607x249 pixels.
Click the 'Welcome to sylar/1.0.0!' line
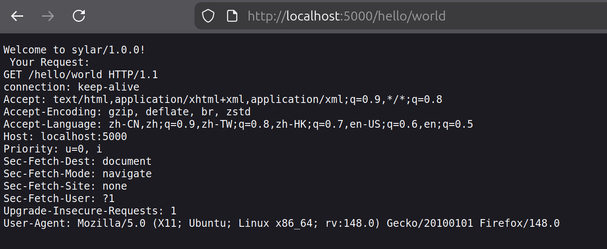coord(75,50)
